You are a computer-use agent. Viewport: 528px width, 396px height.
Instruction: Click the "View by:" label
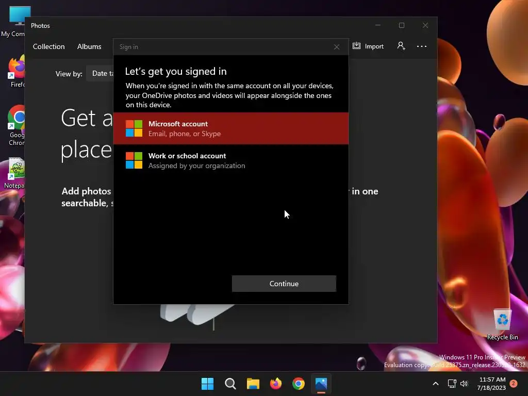(69, 74)
